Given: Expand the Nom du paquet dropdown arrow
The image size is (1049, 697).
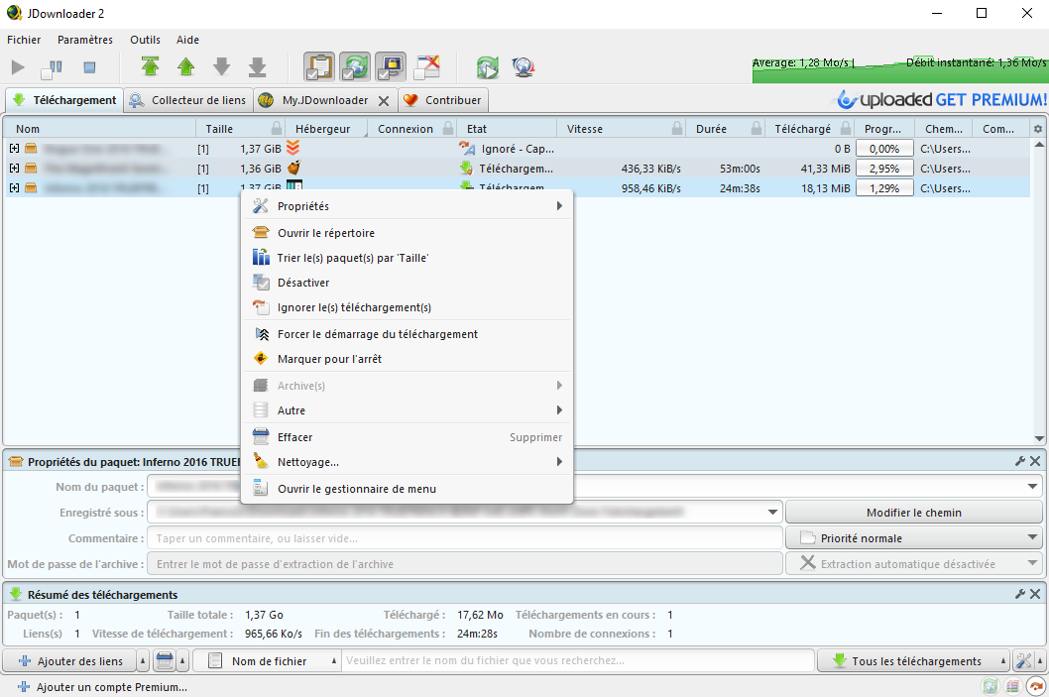Looking at the screenshot, I should (x=1033, y=486).
